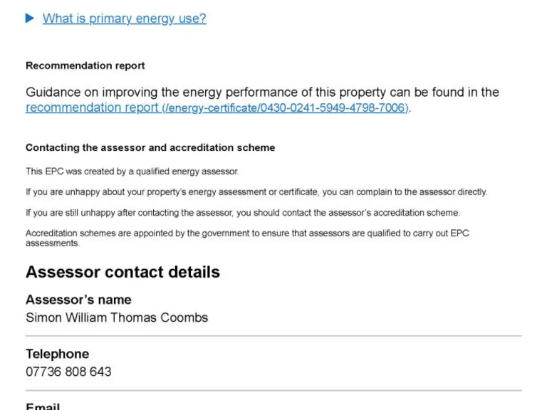Open "What is primary energy use?" details
Screen dimensions: 547x410
coord(124,19)
